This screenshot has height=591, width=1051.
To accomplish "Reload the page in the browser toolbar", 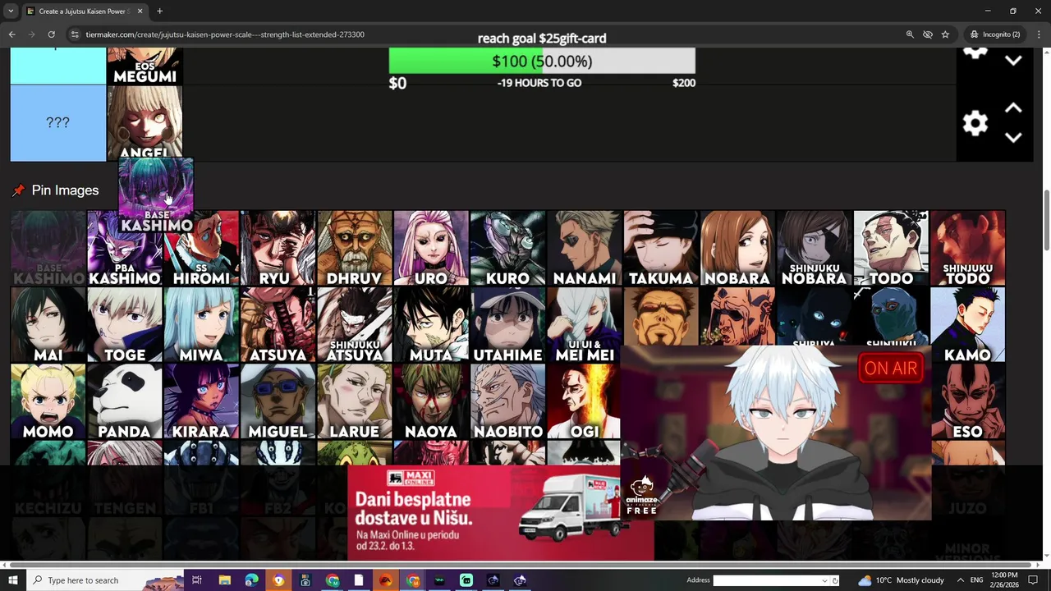I will (51, 34).
